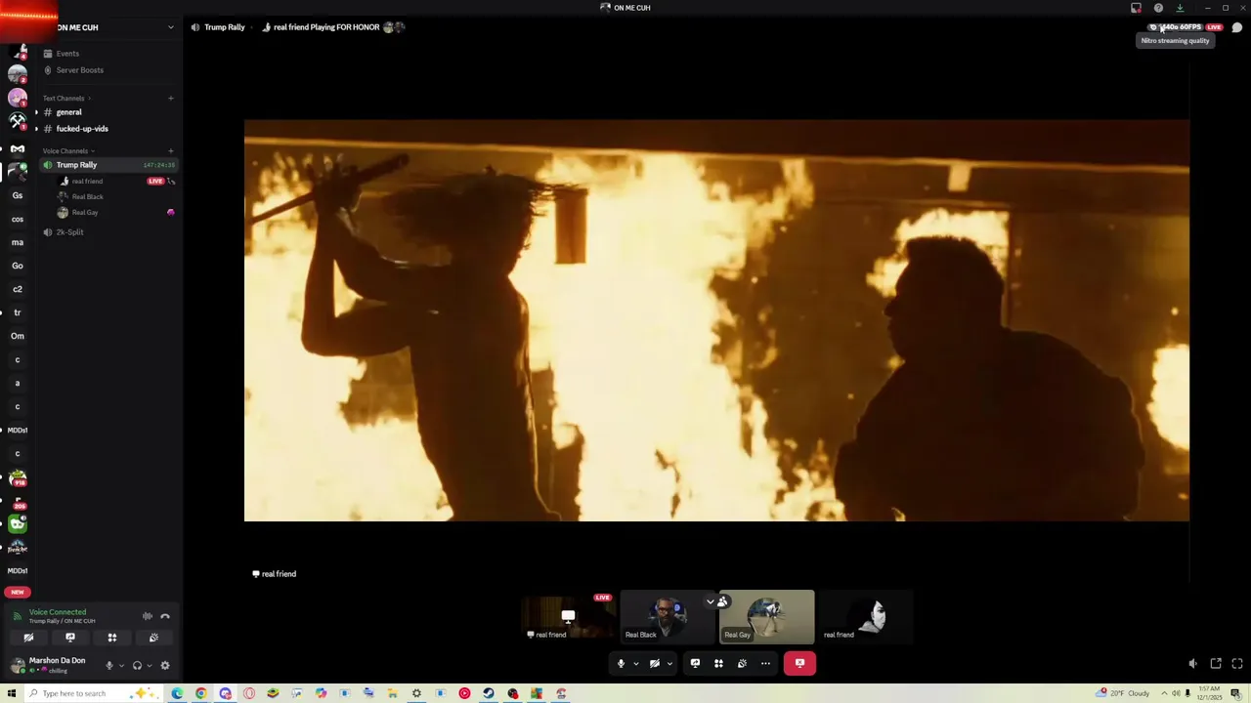Image resolution: width=1251 pixels, height=703 pixels.
Task: Click share screen button in voice panel
Action: click(70, 638)
